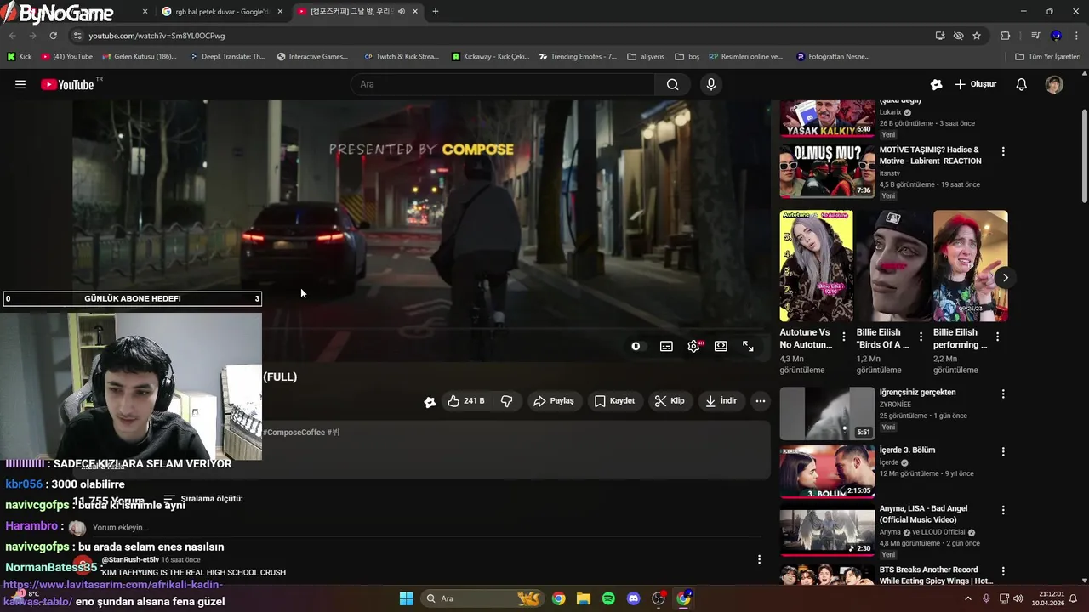Open BTS Breaks Another Record video title
This screenshot has width=1089, height=612.
pos(936,575)
